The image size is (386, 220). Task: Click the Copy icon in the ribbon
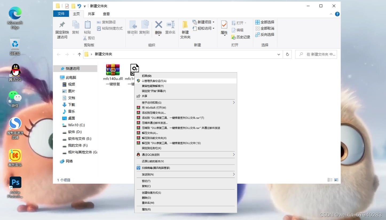click(x=76, y=25)
